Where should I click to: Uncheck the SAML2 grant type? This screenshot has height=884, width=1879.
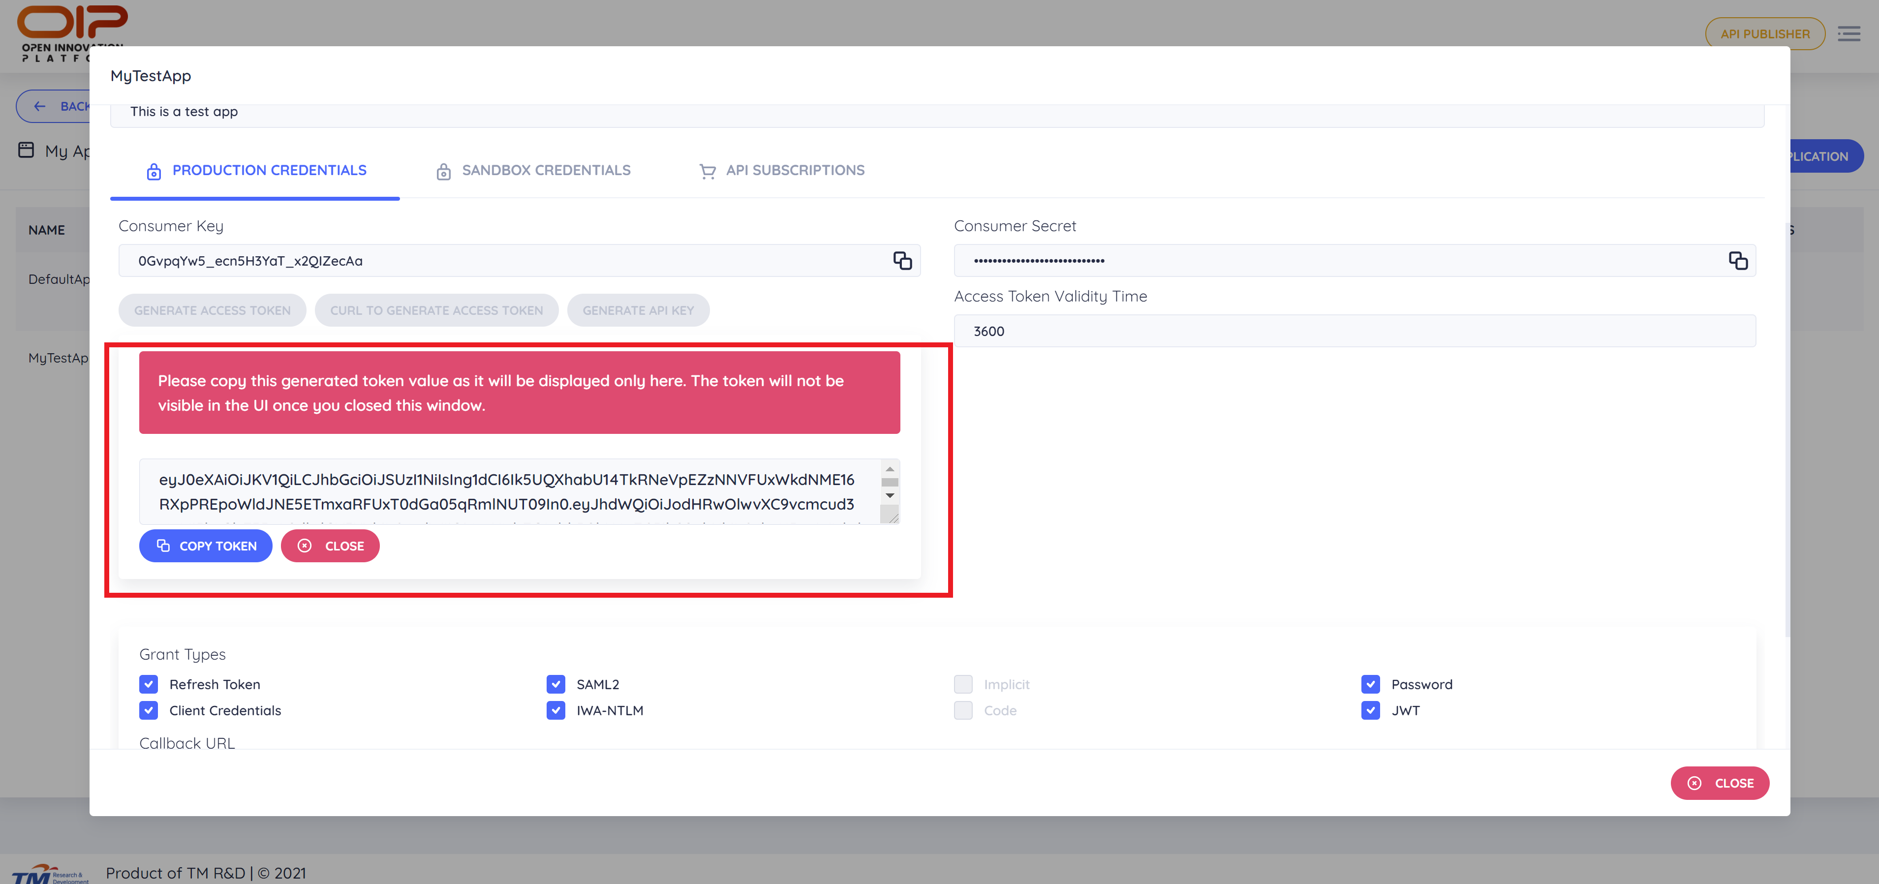tap(556, 684)
